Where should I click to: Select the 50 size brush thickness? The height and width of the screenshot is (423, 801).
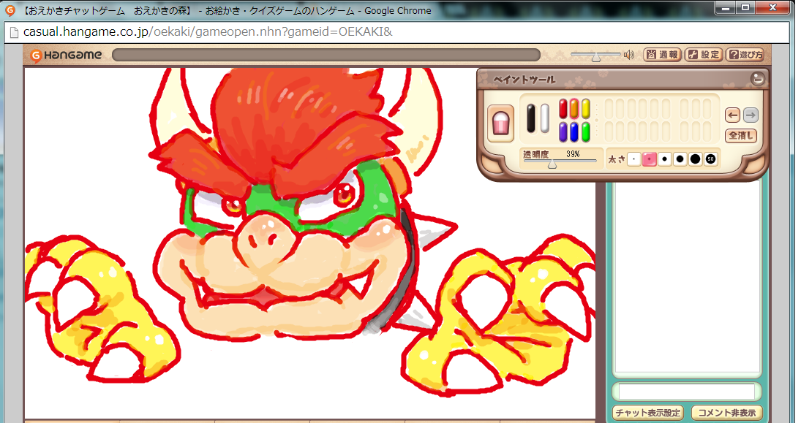710,159
